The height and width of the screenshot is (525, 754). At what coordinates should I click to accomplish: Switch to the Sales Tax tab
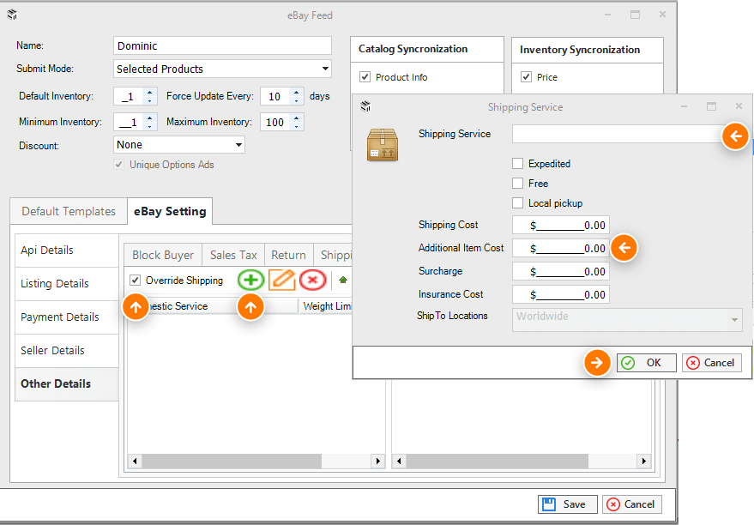click(233, 255)
